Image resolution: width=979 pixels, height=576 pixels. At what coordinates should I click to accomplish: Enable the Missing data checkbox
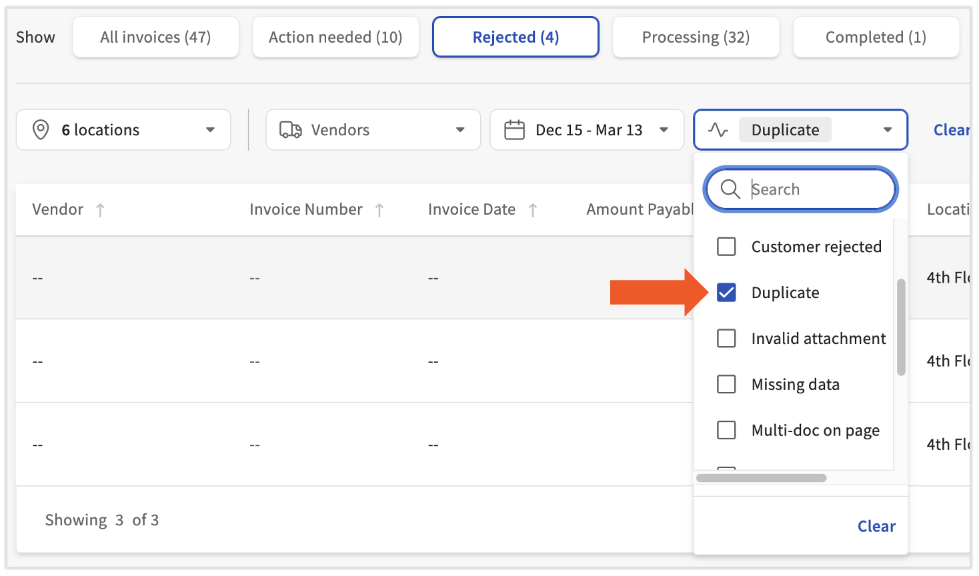pyautogui.click(x=726, y=385)
